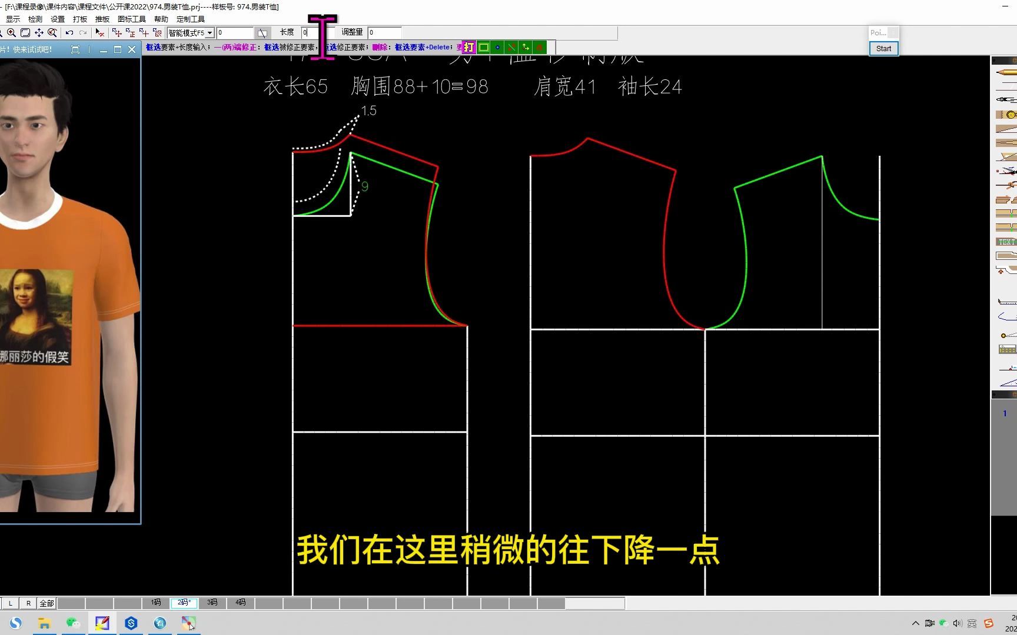This screenshot has width=1017, height=635.
Task: Show hidden tray icons chevron
Action: tap(915, 623)
